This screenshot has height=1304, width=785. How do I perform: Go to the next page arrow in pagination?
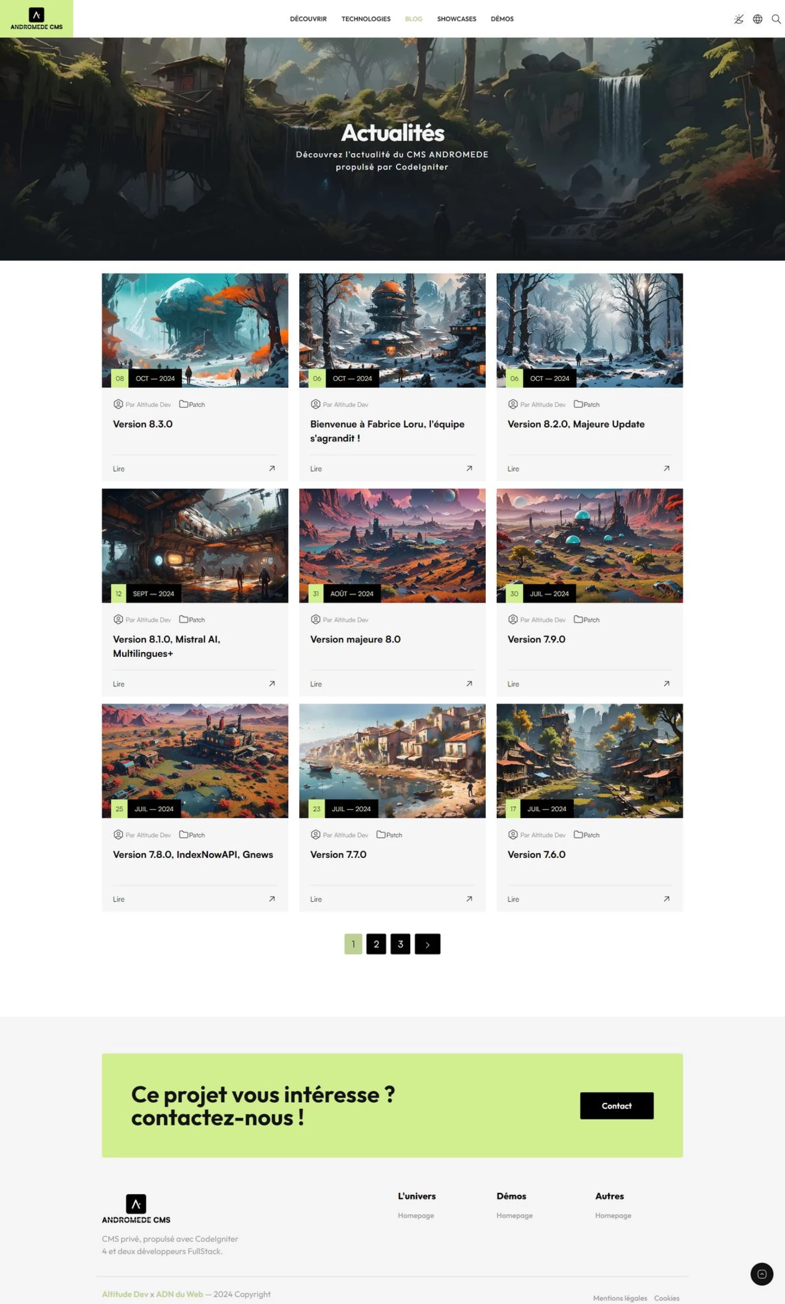coord(427,944)
